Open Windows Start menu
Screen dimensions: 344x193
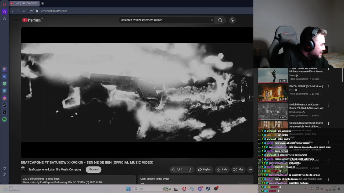pyautogui.click(x=128, y=189)
